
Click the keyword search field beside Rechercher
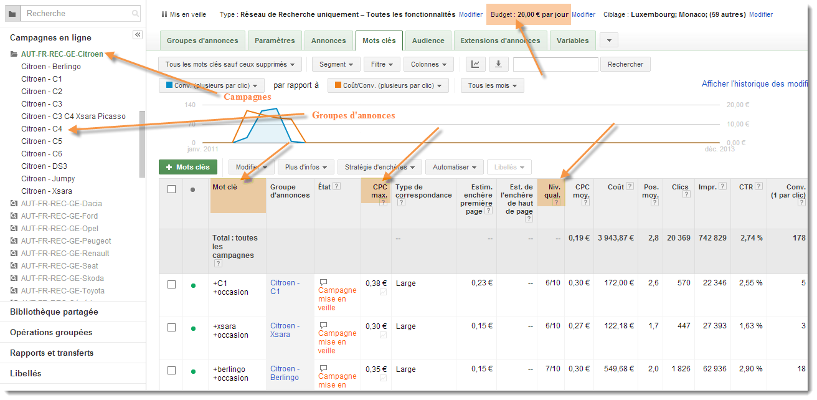tap(555, 64)
